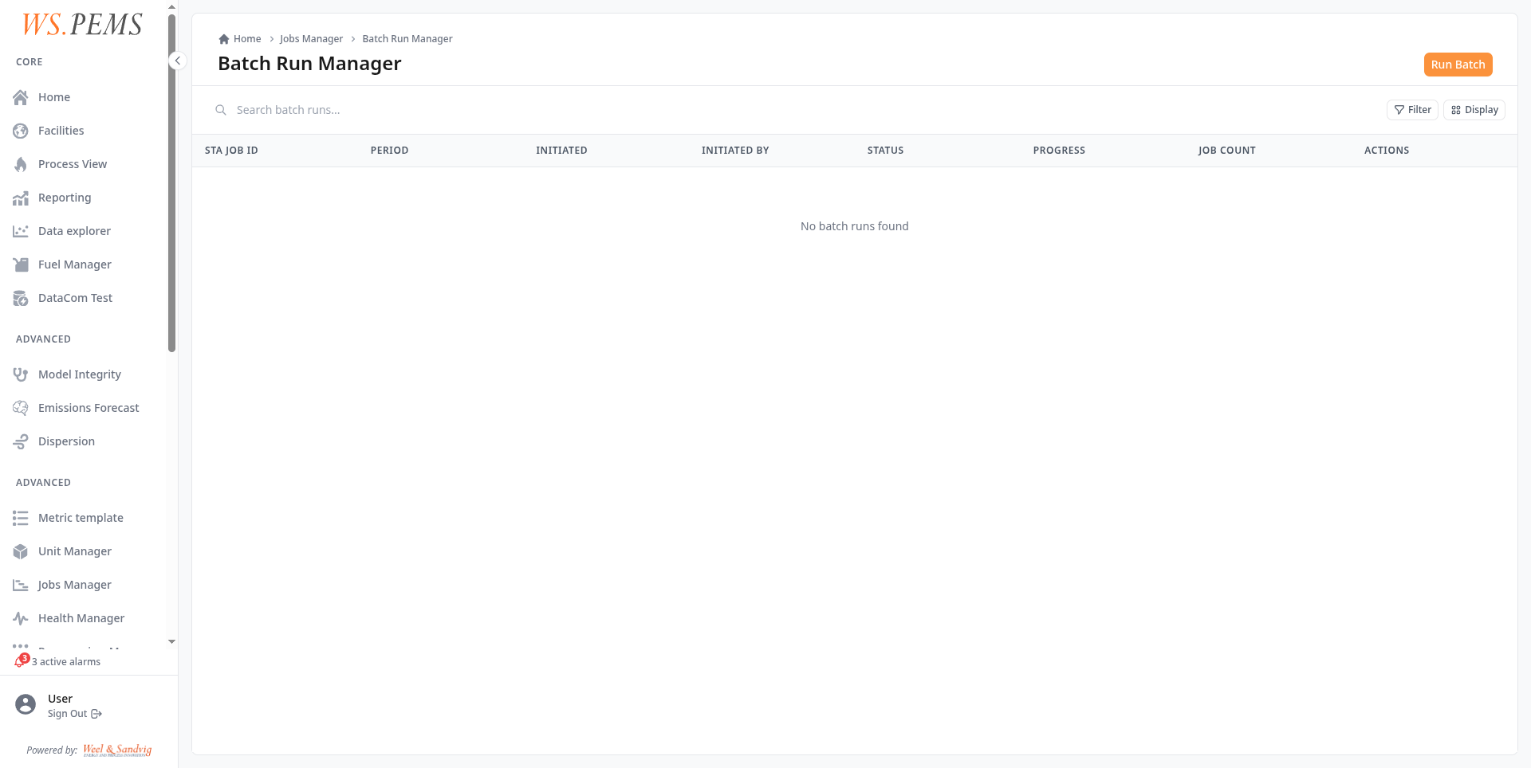Sort by STA JOB ID column header

click(x=231, y=151)
